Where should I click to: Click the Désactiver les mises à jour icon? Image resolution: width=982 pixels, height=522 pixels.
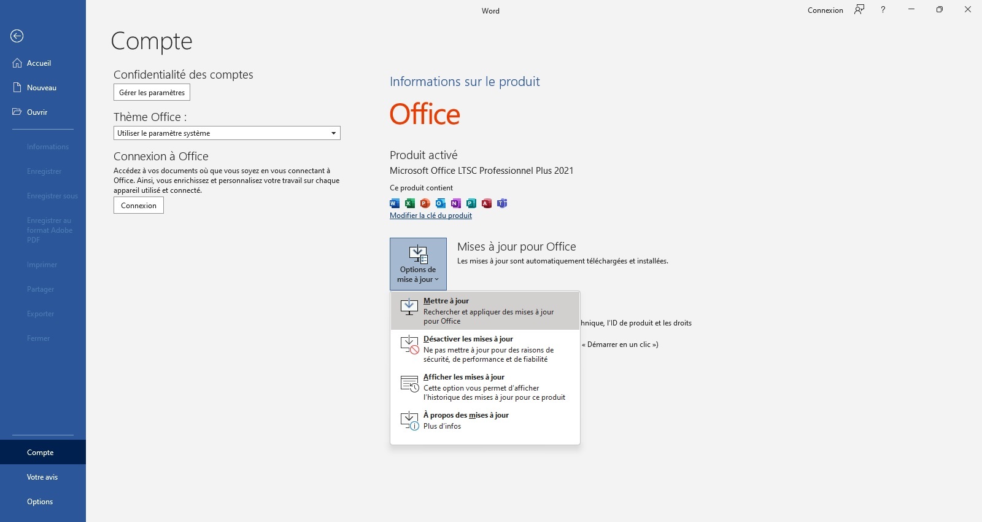[x=409, y=345]
